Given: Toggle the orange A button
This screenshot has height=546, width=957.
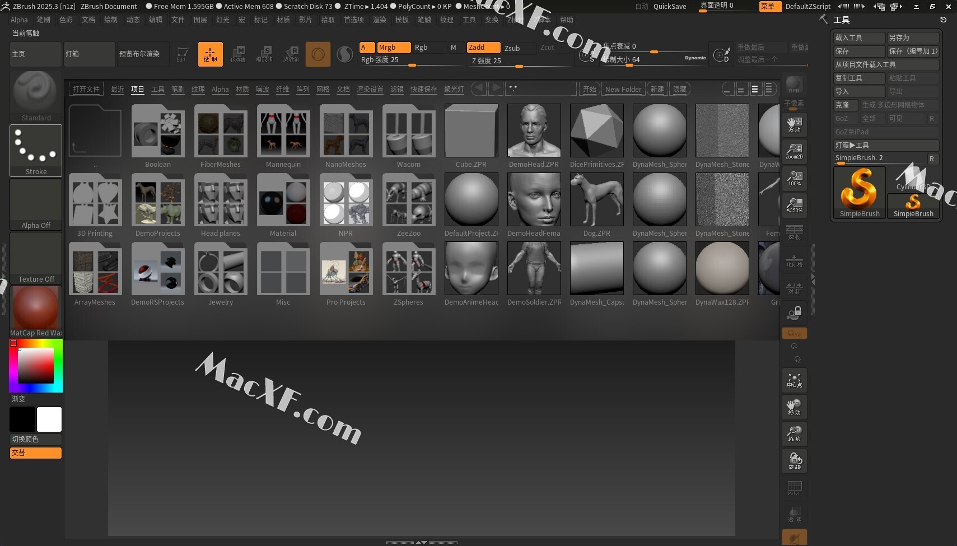Looking at the screenshot, I should pos(367,48).
